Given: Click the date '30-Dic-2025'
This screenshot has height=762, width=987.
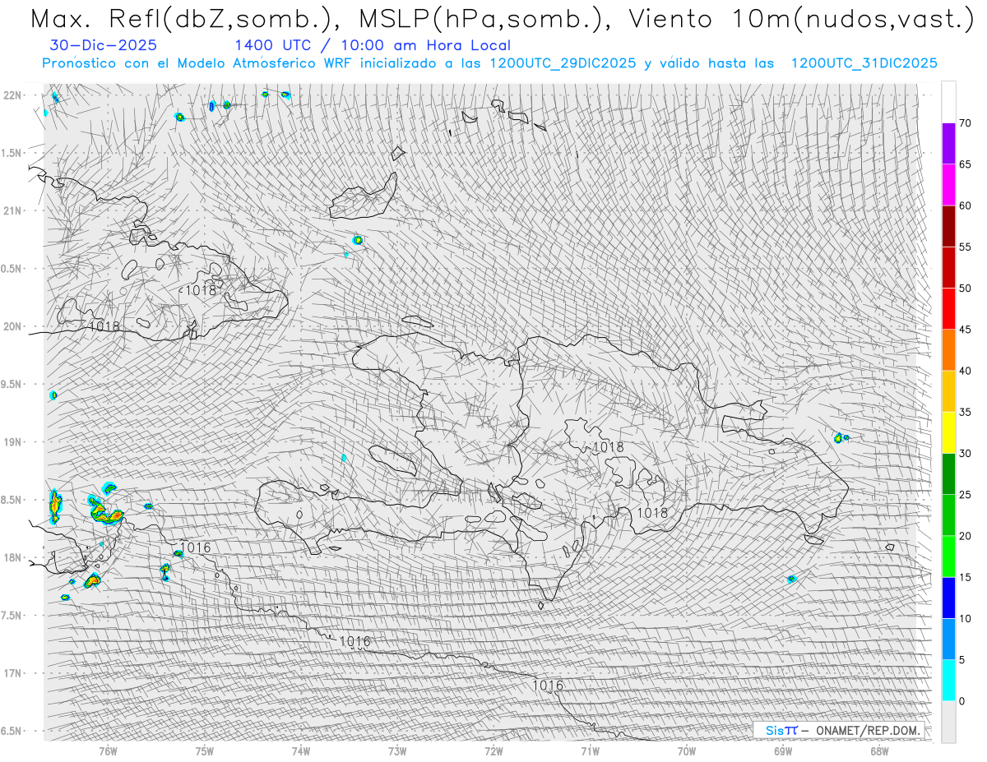Looking at the screenshot, I should 103,45.
